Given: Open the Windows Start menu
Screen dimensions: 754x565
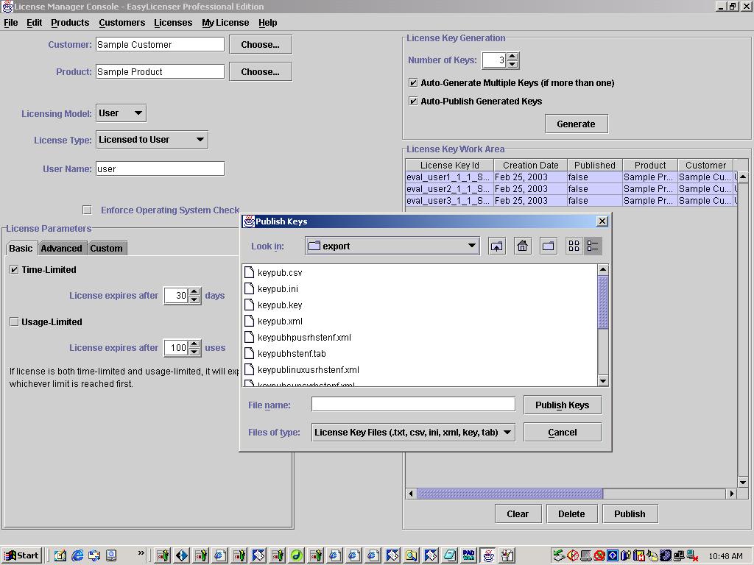Looking at the screenshot, I should [21, 555].
